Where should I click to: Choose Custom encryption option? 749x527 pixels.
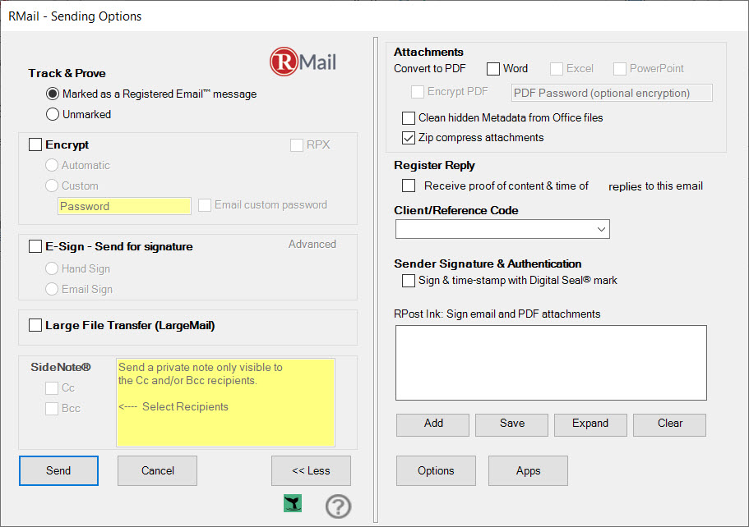pyautogui.click(x=52, y=186)
